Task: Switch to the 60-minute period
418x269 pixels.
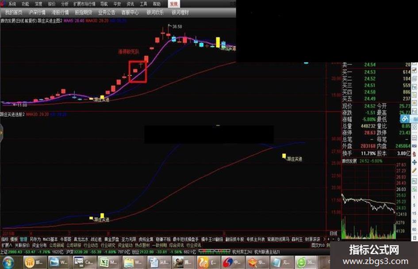Action: [414, 229]
